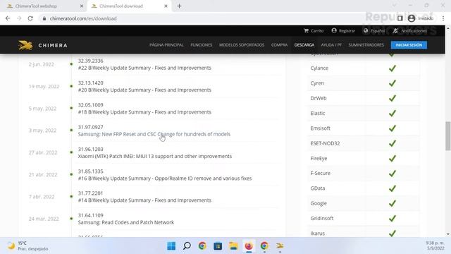Click the page vertical scrollbar thumb

pyautogui.click(x=448, y=136)
